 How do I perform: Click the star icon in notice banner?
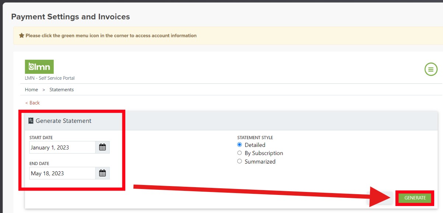click(x=21, y=36)
